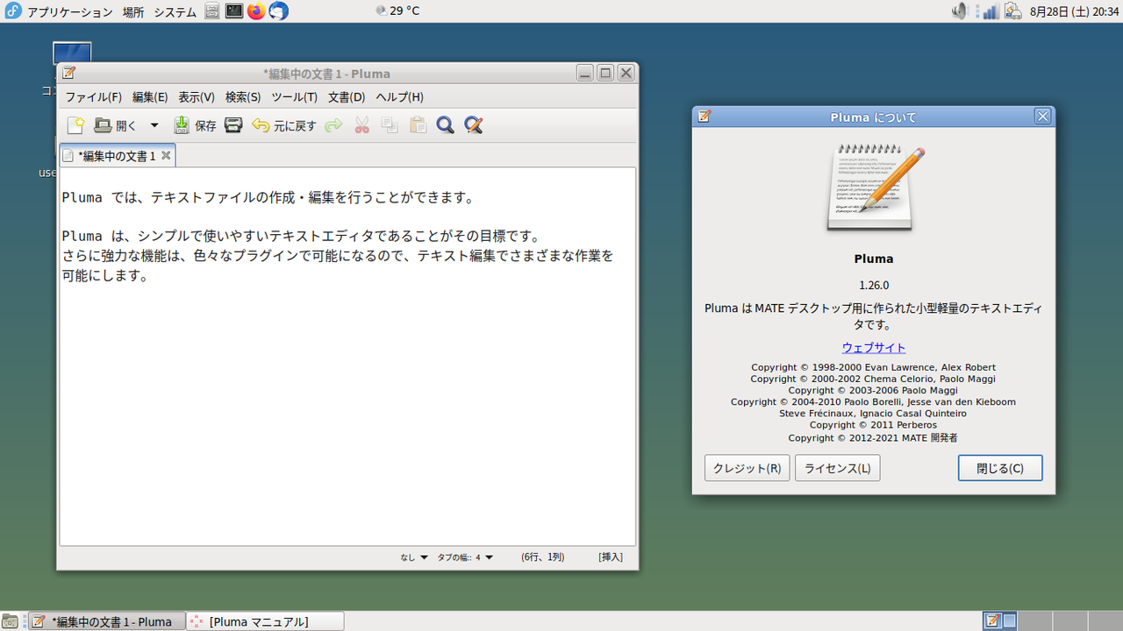This screenshot has height=631, width=1123.
Task: Click the green redo arrow icon
Action: [x=333, y=125]
